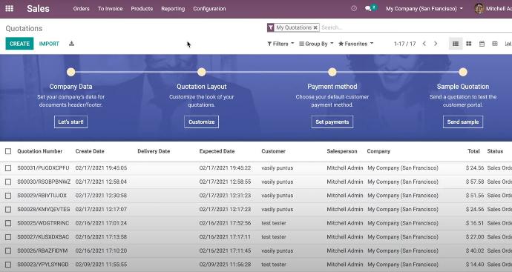Check the box for S00028/KMVQEVTEG
Viewport: 512px width, 272px height.
8,210
